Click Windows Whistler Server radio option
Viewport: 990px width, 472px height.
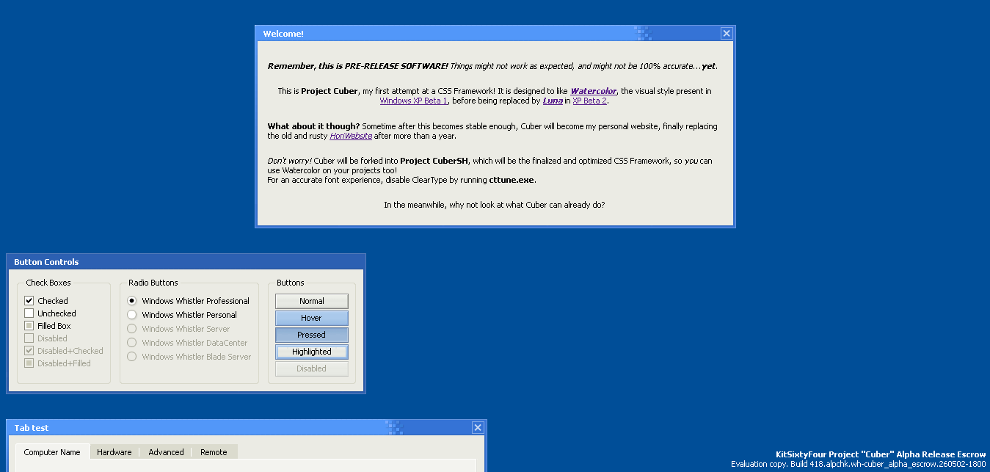(132, 329)
